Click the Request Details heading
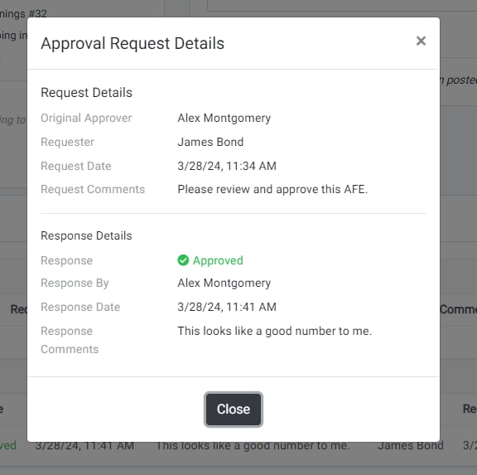477x475 pixels. 87,93
